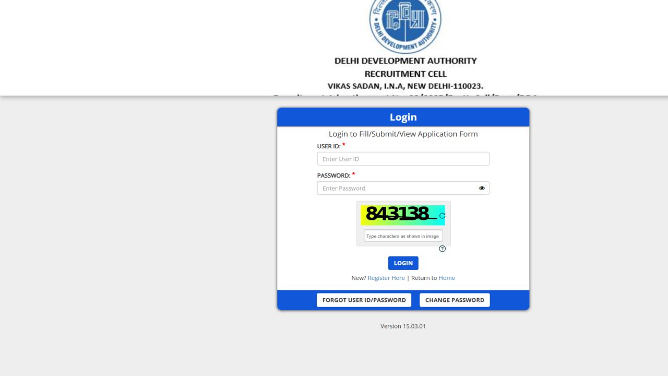Open CHANGE PASSWORD

(454, 300)
